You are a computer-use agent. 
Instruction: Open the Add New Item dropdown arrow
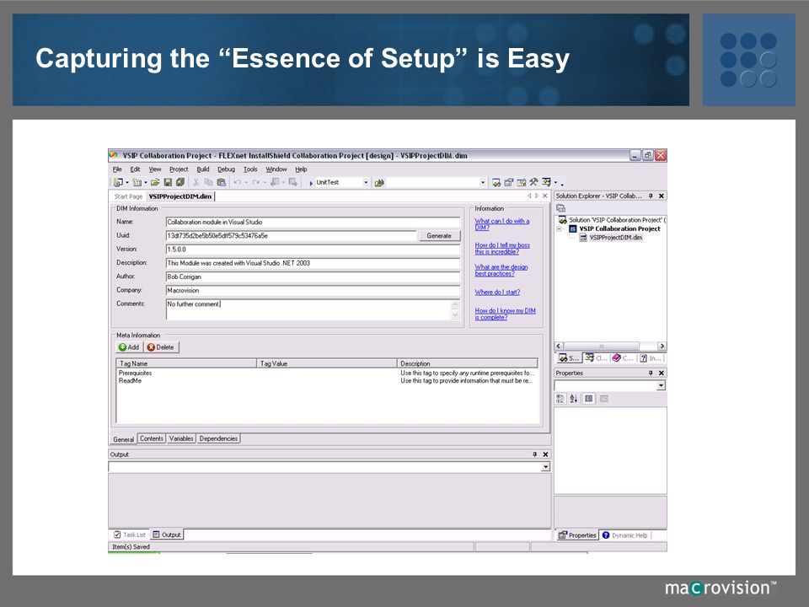(146, 183)
